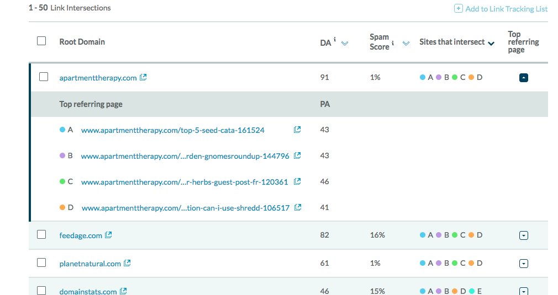The image size is (558, 295).
Task: Click the plus icon beside Add to Link Tracking List
Action: point(459,8)
